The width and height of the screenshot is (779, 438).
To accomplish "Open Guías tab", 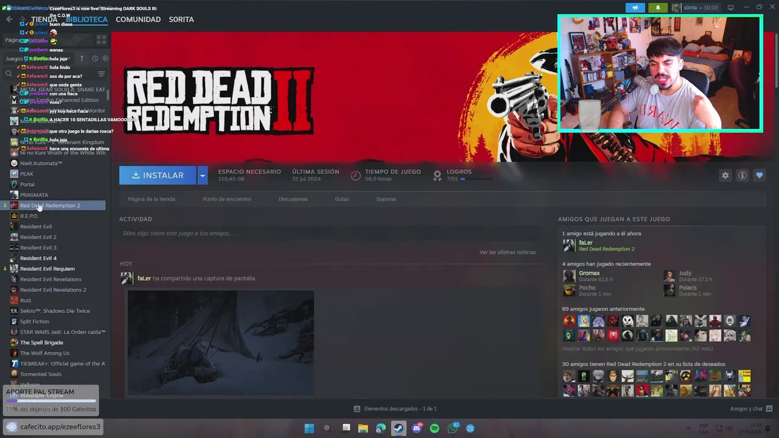I will point(341,199).
